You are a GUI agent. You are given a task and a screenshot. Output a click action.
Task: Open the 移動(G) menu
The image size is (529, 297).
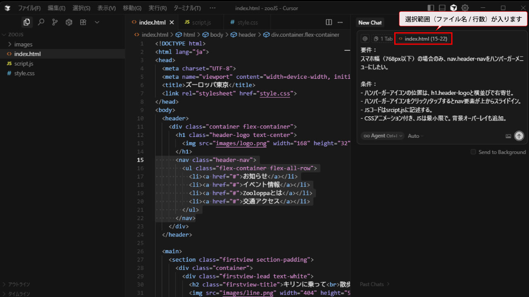(132, 8)
